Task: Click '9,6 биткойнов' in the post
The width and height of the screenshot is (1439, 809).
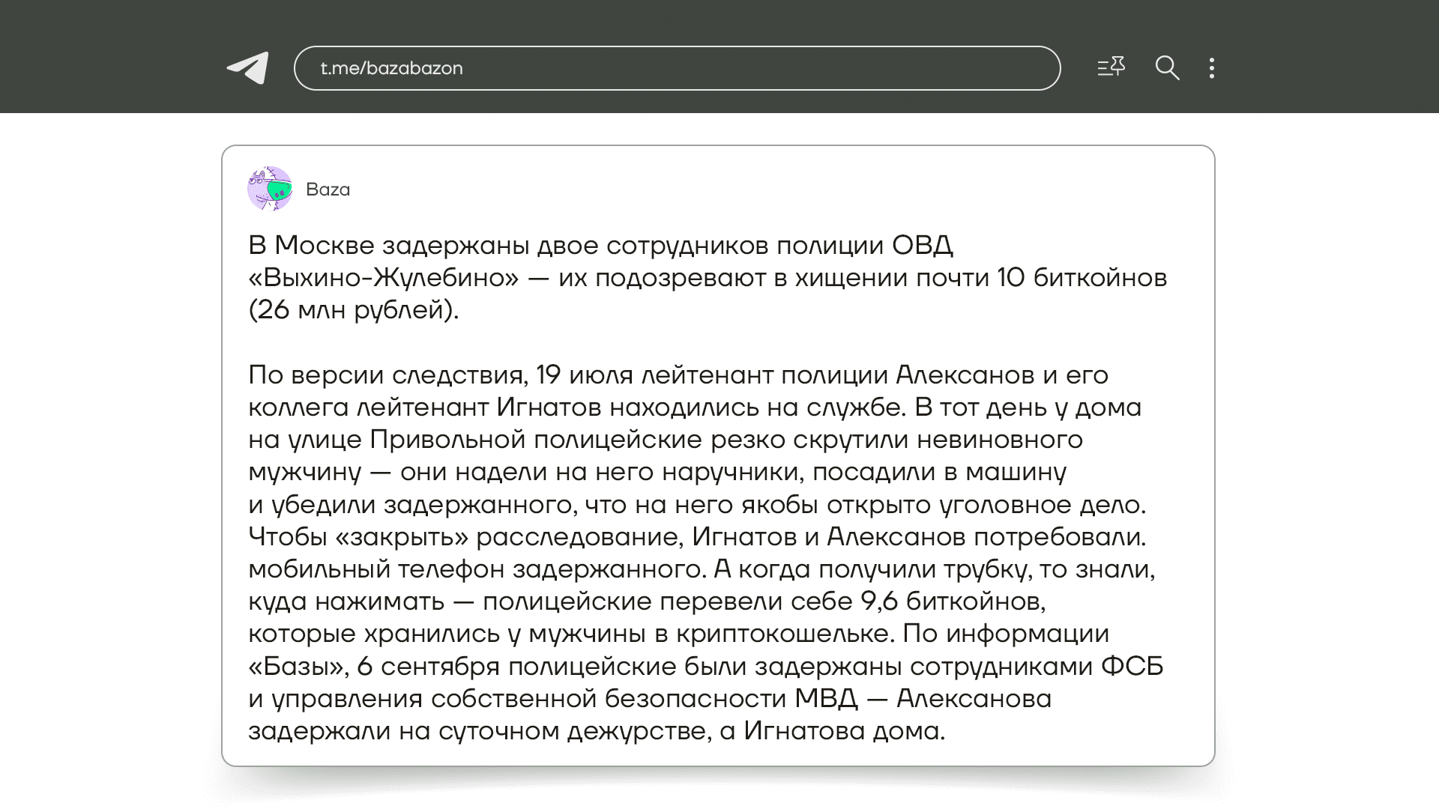Action: point(952,602)
